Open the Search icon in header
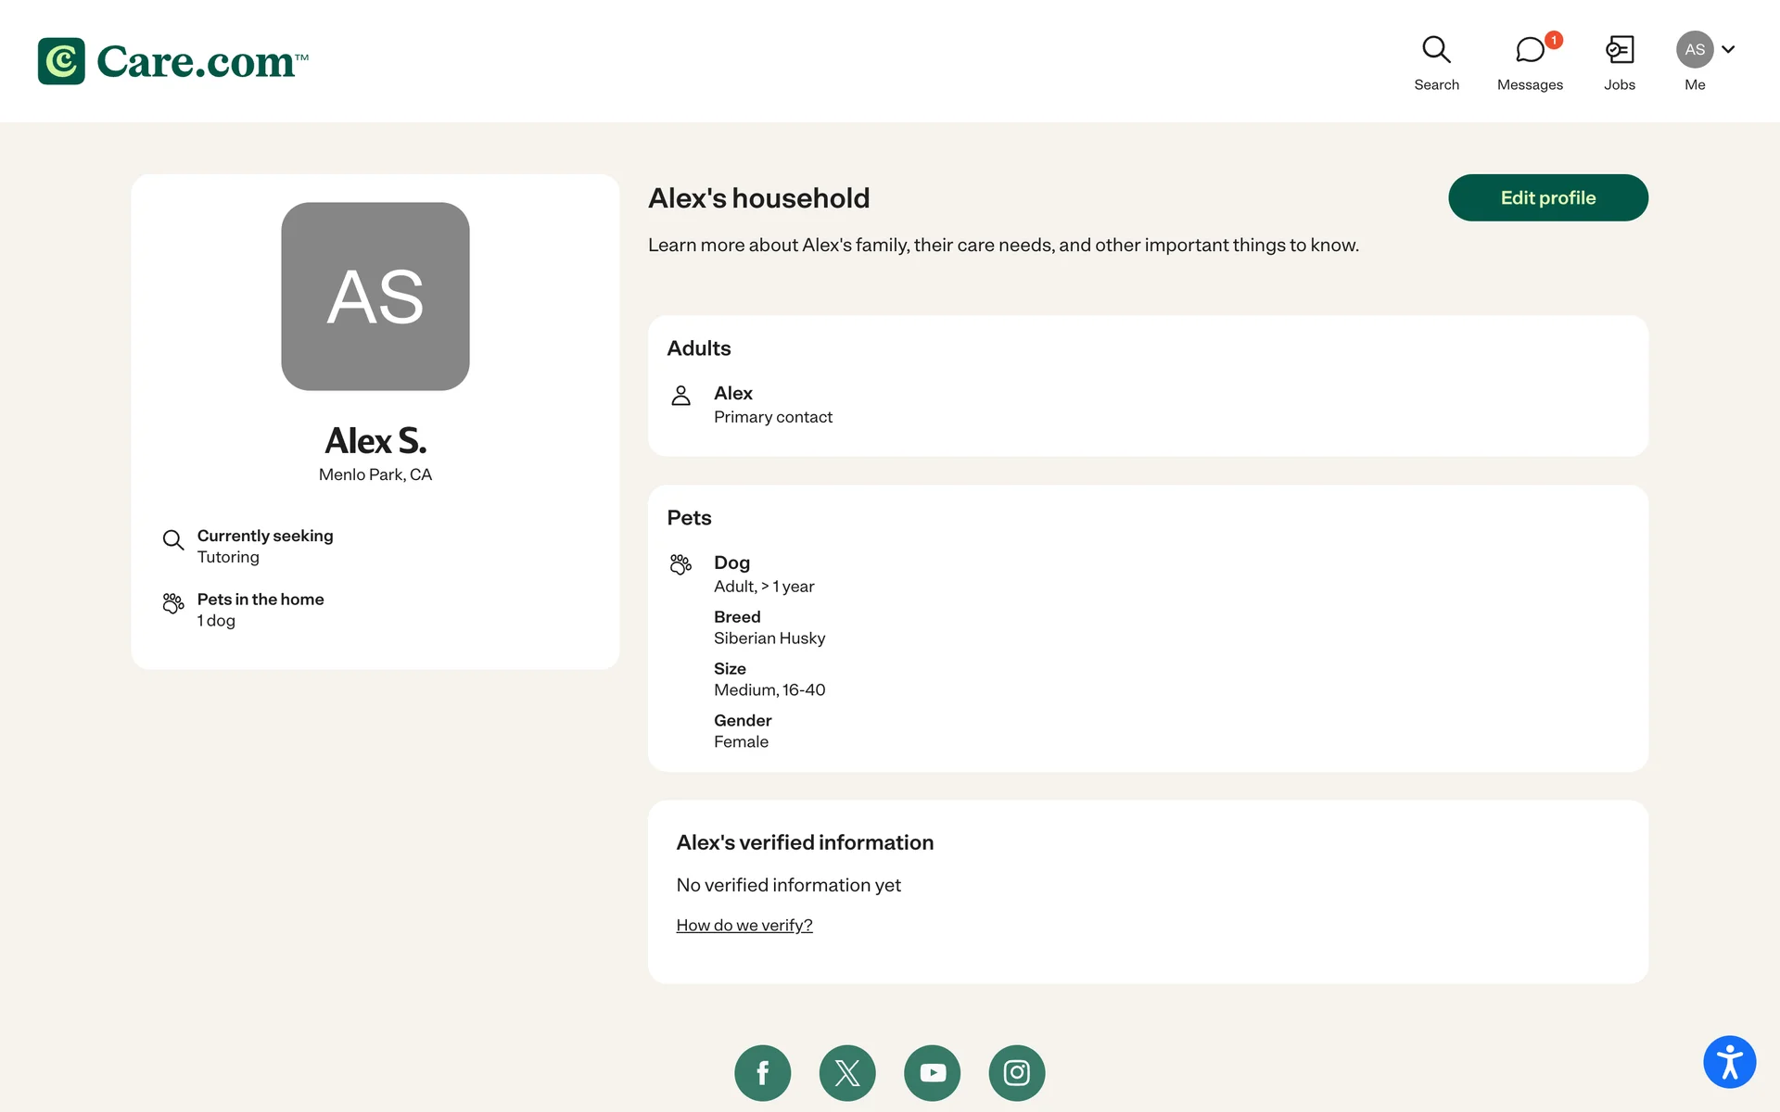Viewport: 1780px width, 1112px height. pos(1436,50)
